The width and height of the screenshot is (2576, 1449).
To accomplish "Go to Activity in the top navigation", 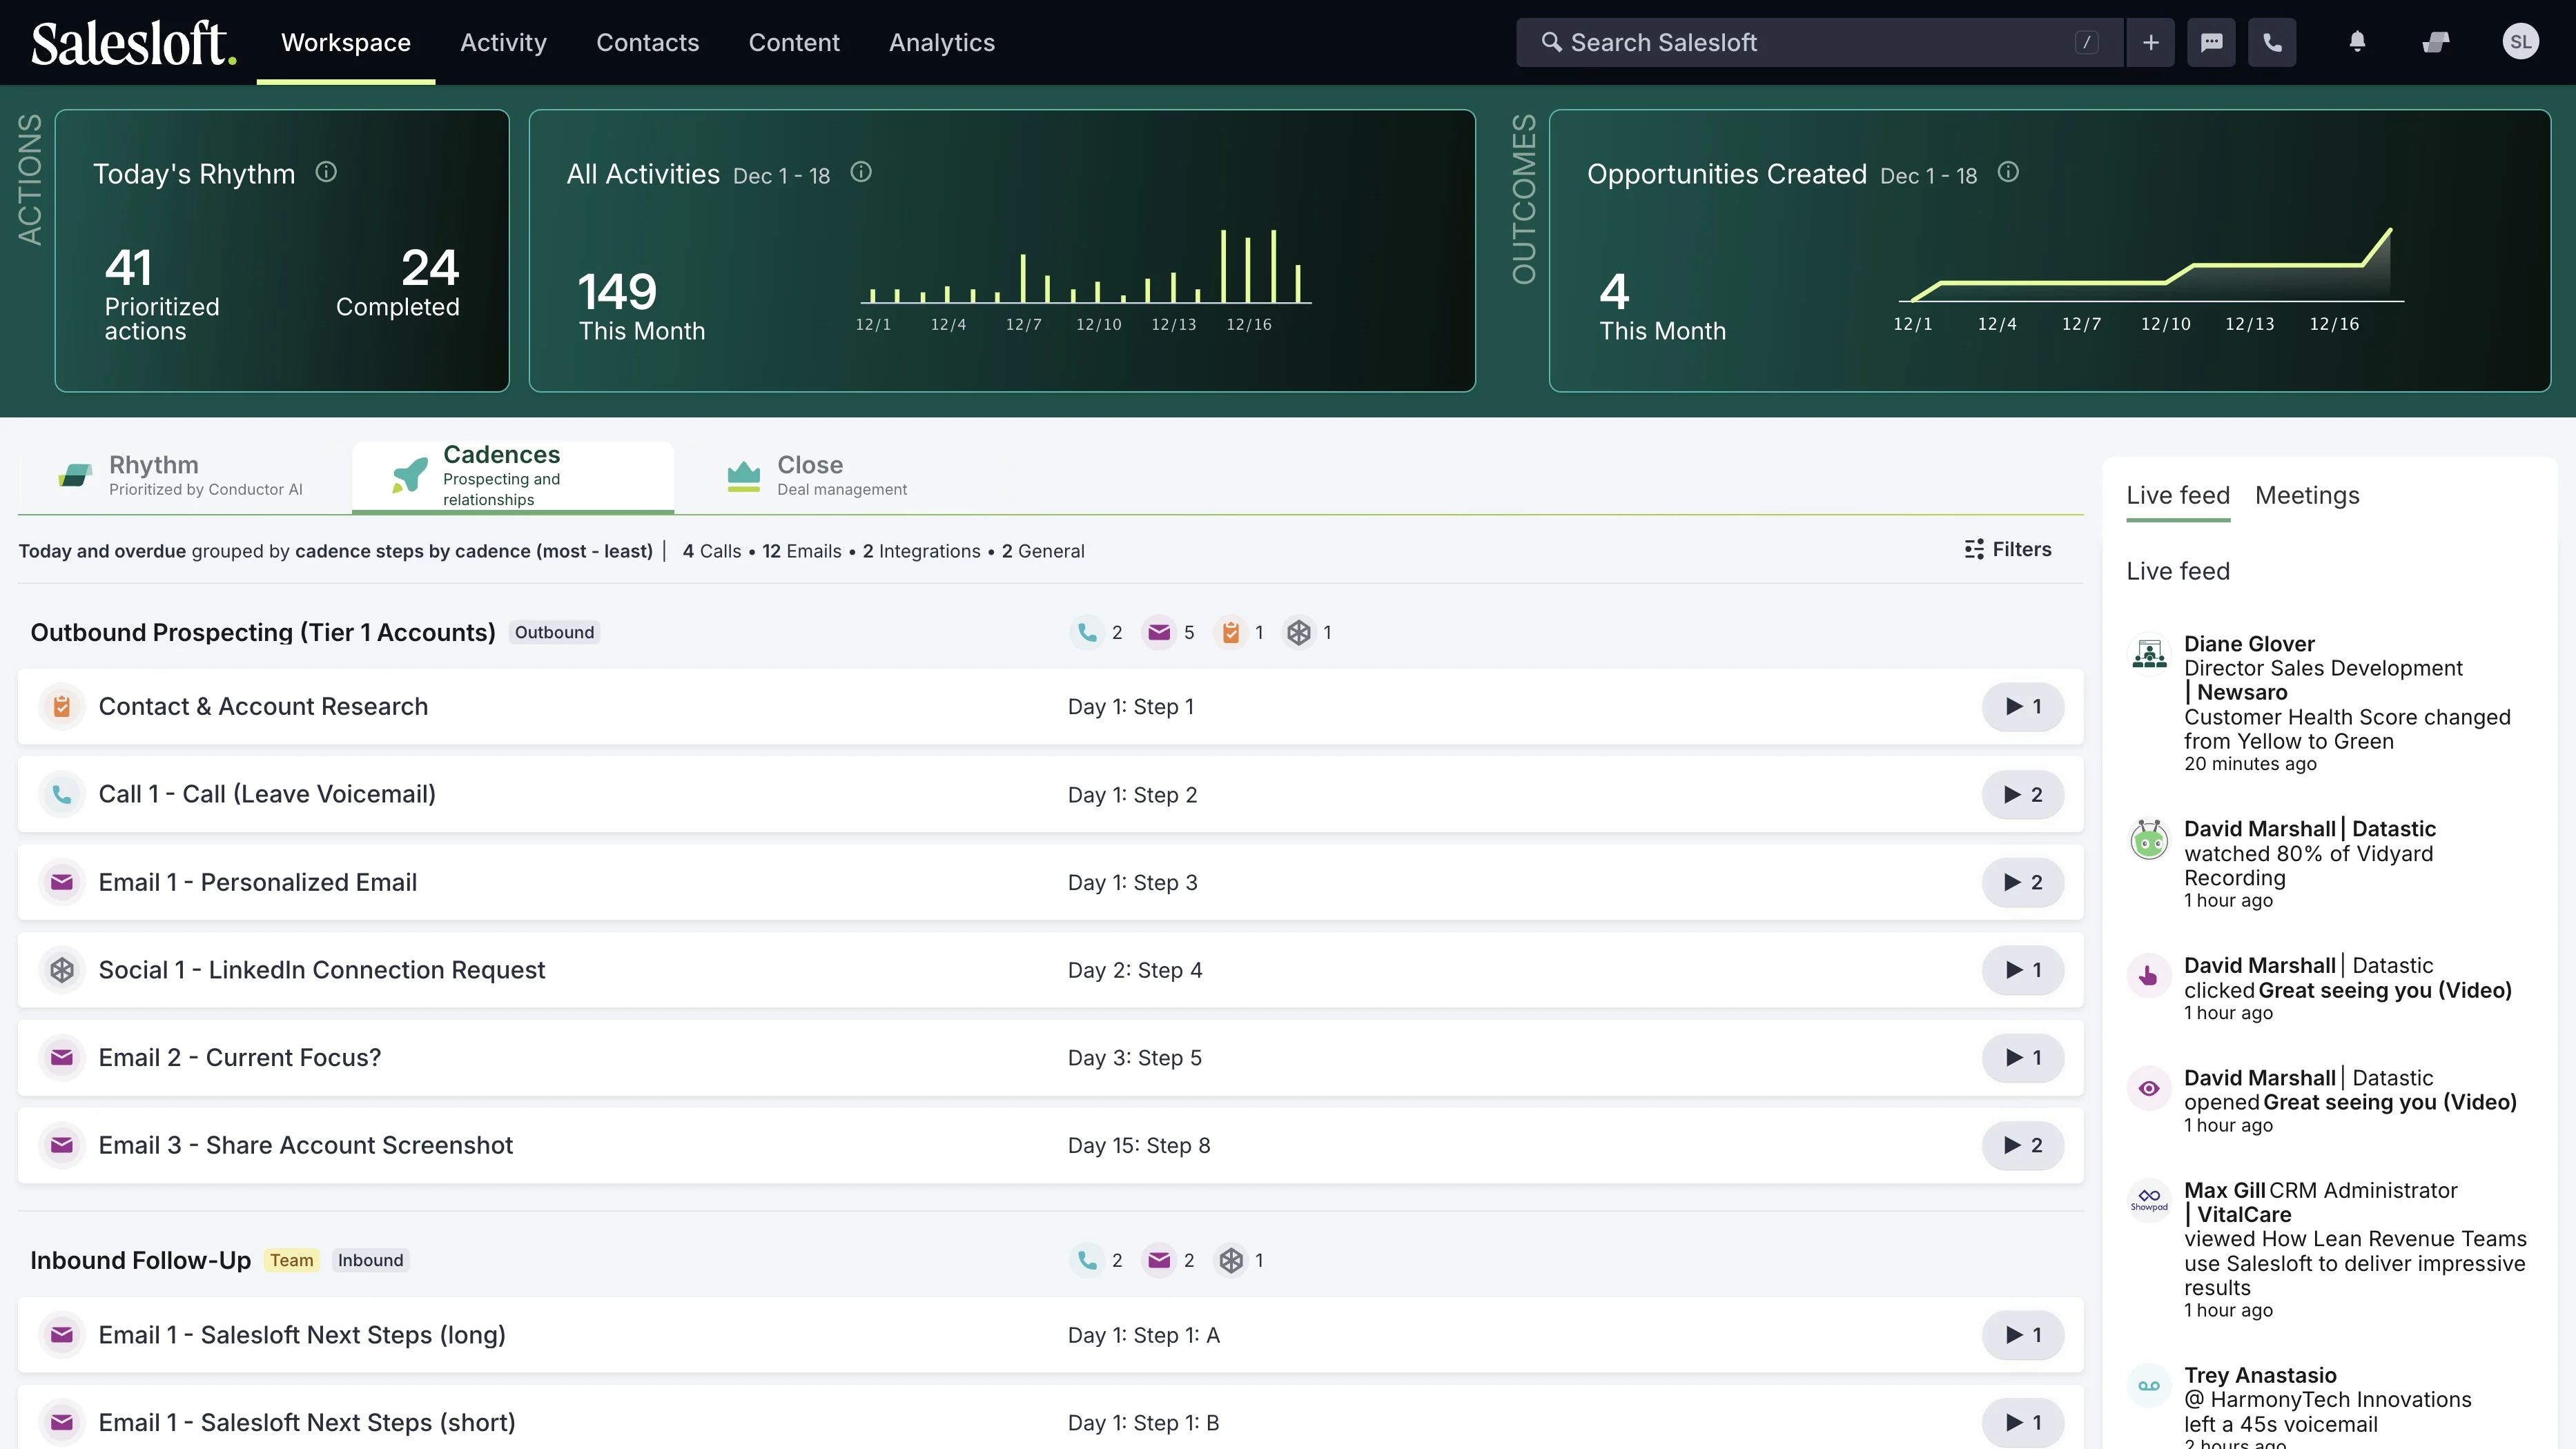I will click(503, 42).
